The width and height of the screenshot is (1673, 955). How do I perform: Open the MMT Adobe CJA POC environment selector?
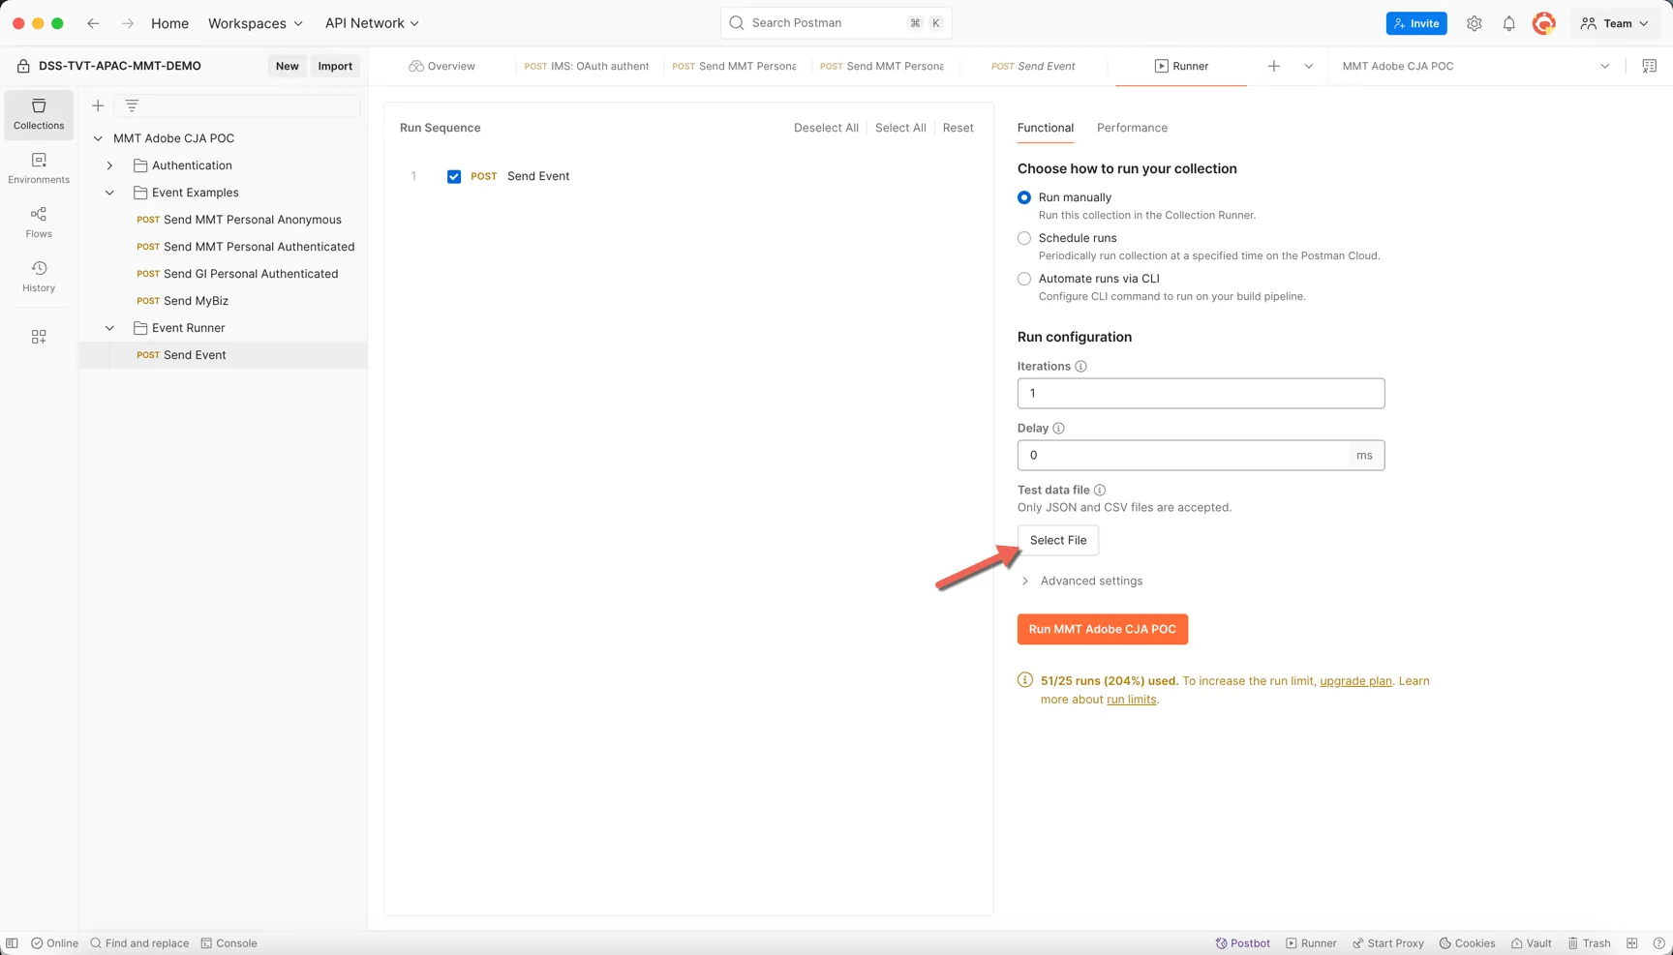(x=1475, y=66)
